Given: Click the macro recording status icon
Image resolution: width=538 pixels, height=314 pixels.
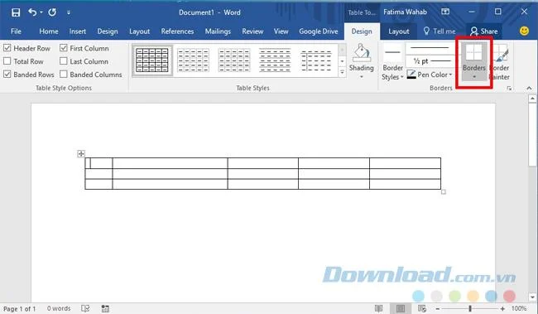Looking at the screenshot, I should tap(105, 308).
